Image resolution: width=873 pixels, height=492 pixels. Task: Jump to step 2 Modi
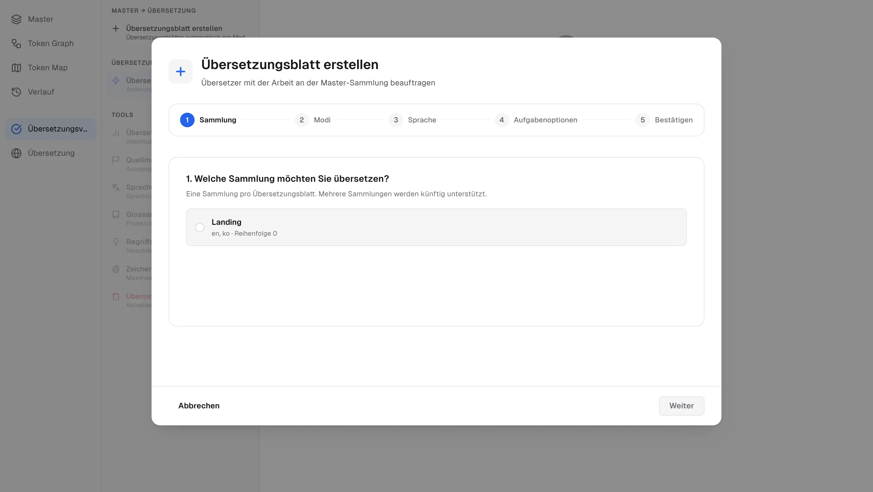313,120
